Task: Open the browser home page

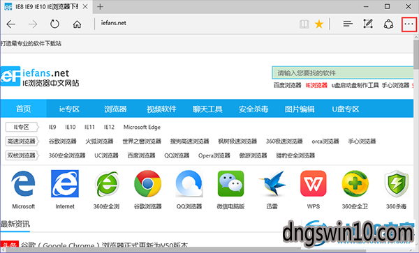Action: [x=78, y=24]
